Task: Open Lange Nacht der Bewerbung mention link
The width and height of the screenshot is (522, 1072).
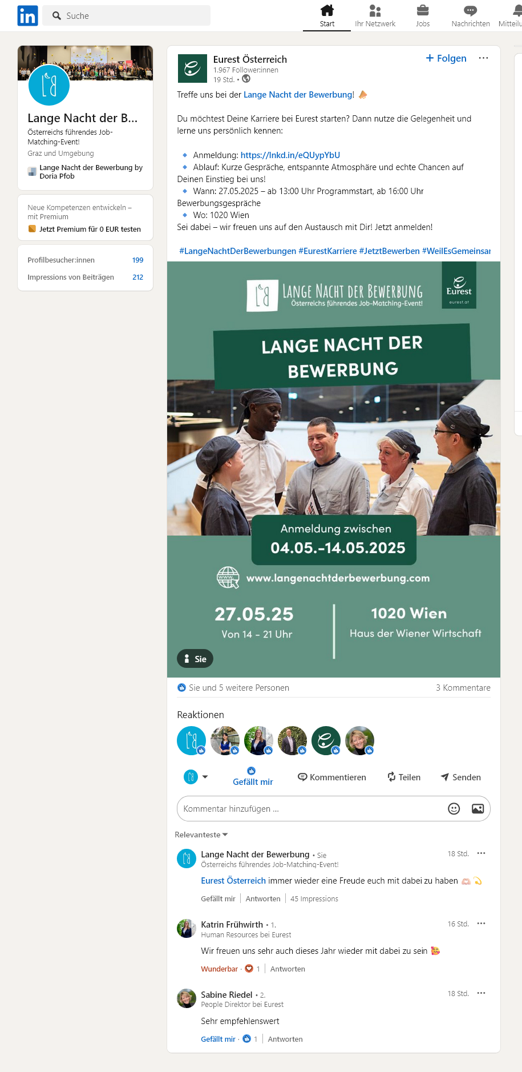Action: pyautogui.click(x=298, y=95)
